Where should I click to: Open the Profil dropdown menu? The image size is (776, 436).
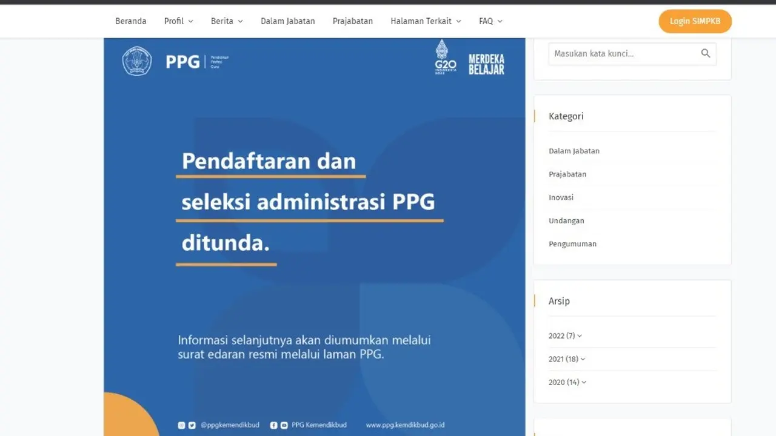pos(178,21)
